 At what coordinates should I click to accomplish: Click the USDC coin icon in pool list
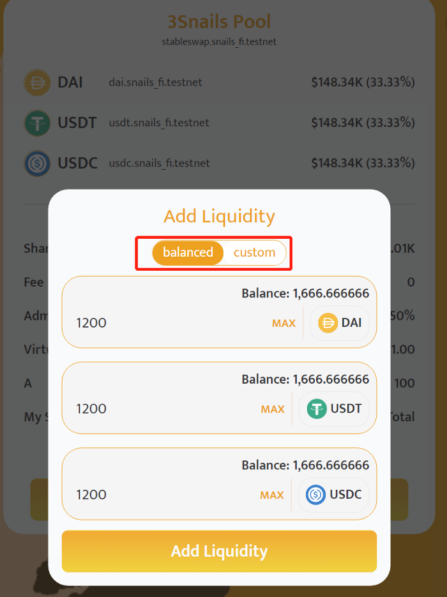(x=37, y=163)
